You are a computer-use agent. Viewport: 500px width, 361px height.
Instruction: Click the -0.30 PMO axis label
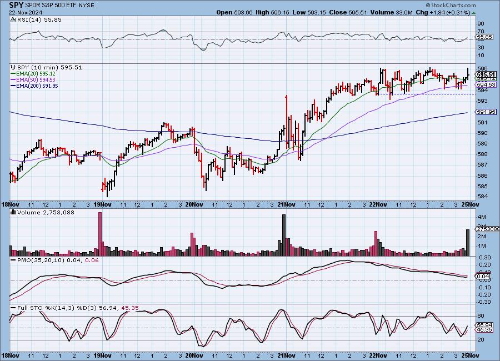coord(484,302)
